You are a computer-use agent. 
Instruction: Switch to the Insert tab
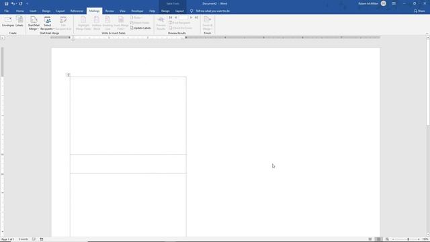33,11
